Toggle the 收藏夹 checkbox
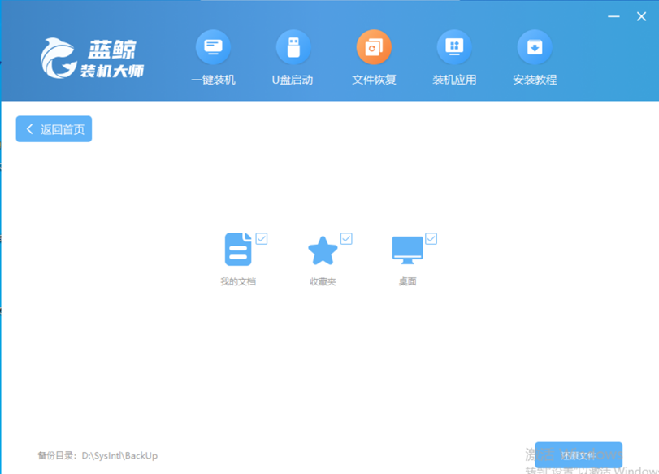Viewport: 659px width, 474px height. 346,238
